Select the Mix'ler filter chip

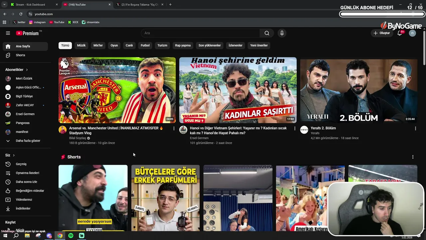(x=98, y=45)
